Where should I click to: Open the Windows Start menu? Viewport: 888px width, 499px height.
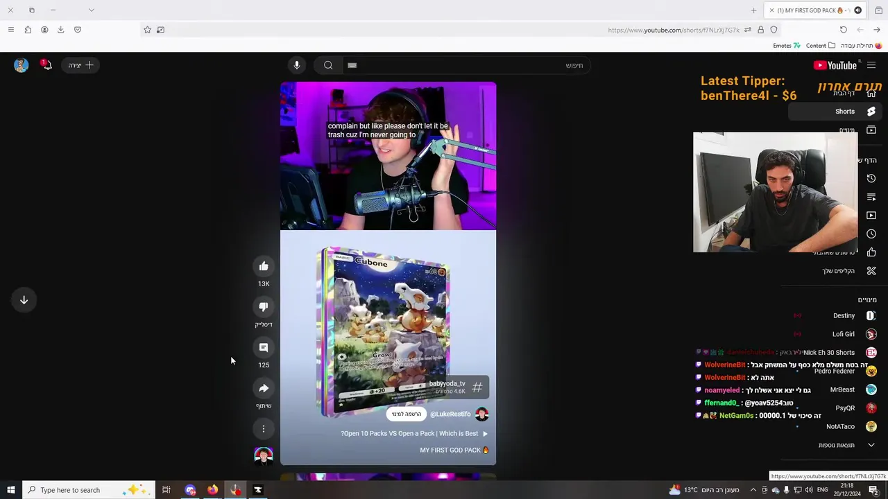(10, 490)
